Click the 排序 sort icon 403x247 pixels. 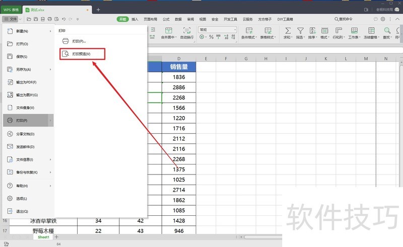click(312, 31)
